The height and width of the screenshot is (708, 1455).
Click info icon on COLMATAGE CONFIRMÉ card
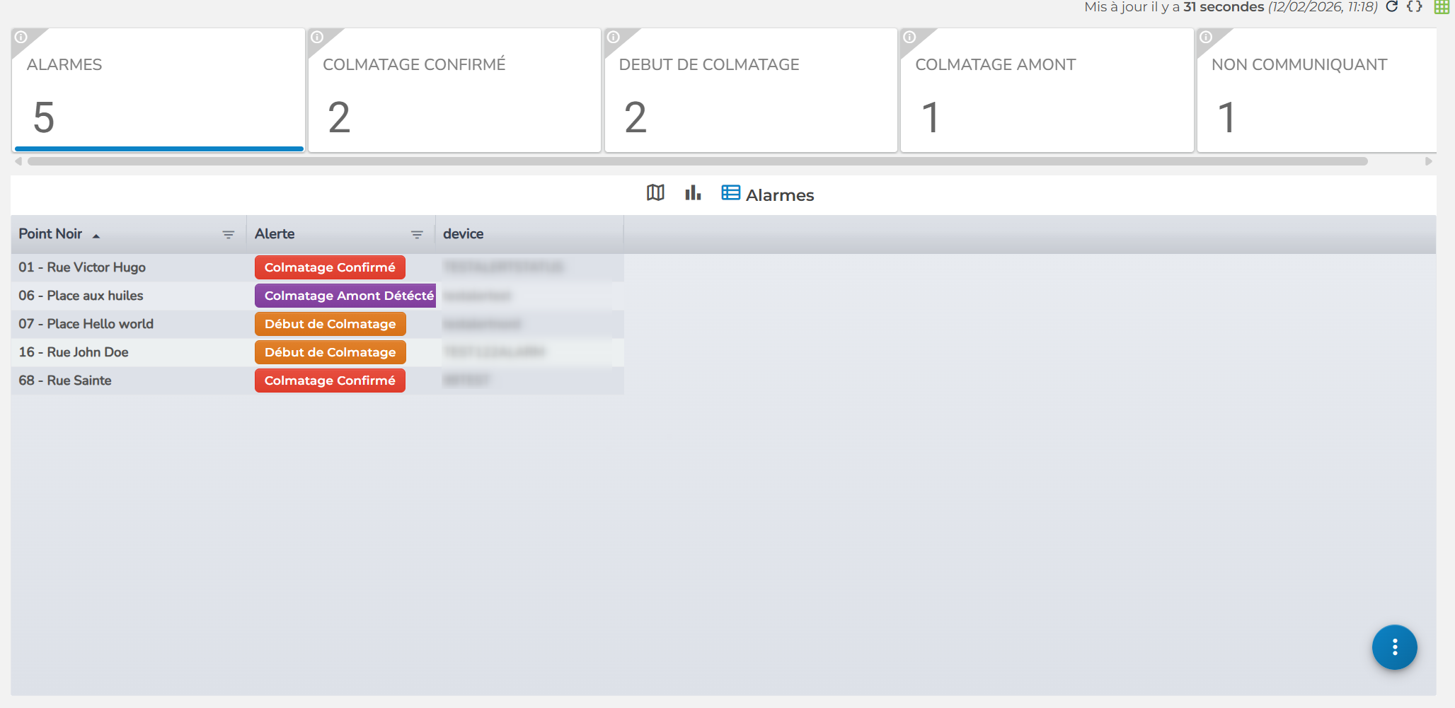click(317, 37)
